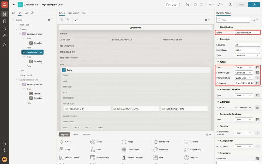Click the page lock icon in the toolbar
Image resolution: width=262 pixels, height=164 pixels.
[x=187, y=5]
